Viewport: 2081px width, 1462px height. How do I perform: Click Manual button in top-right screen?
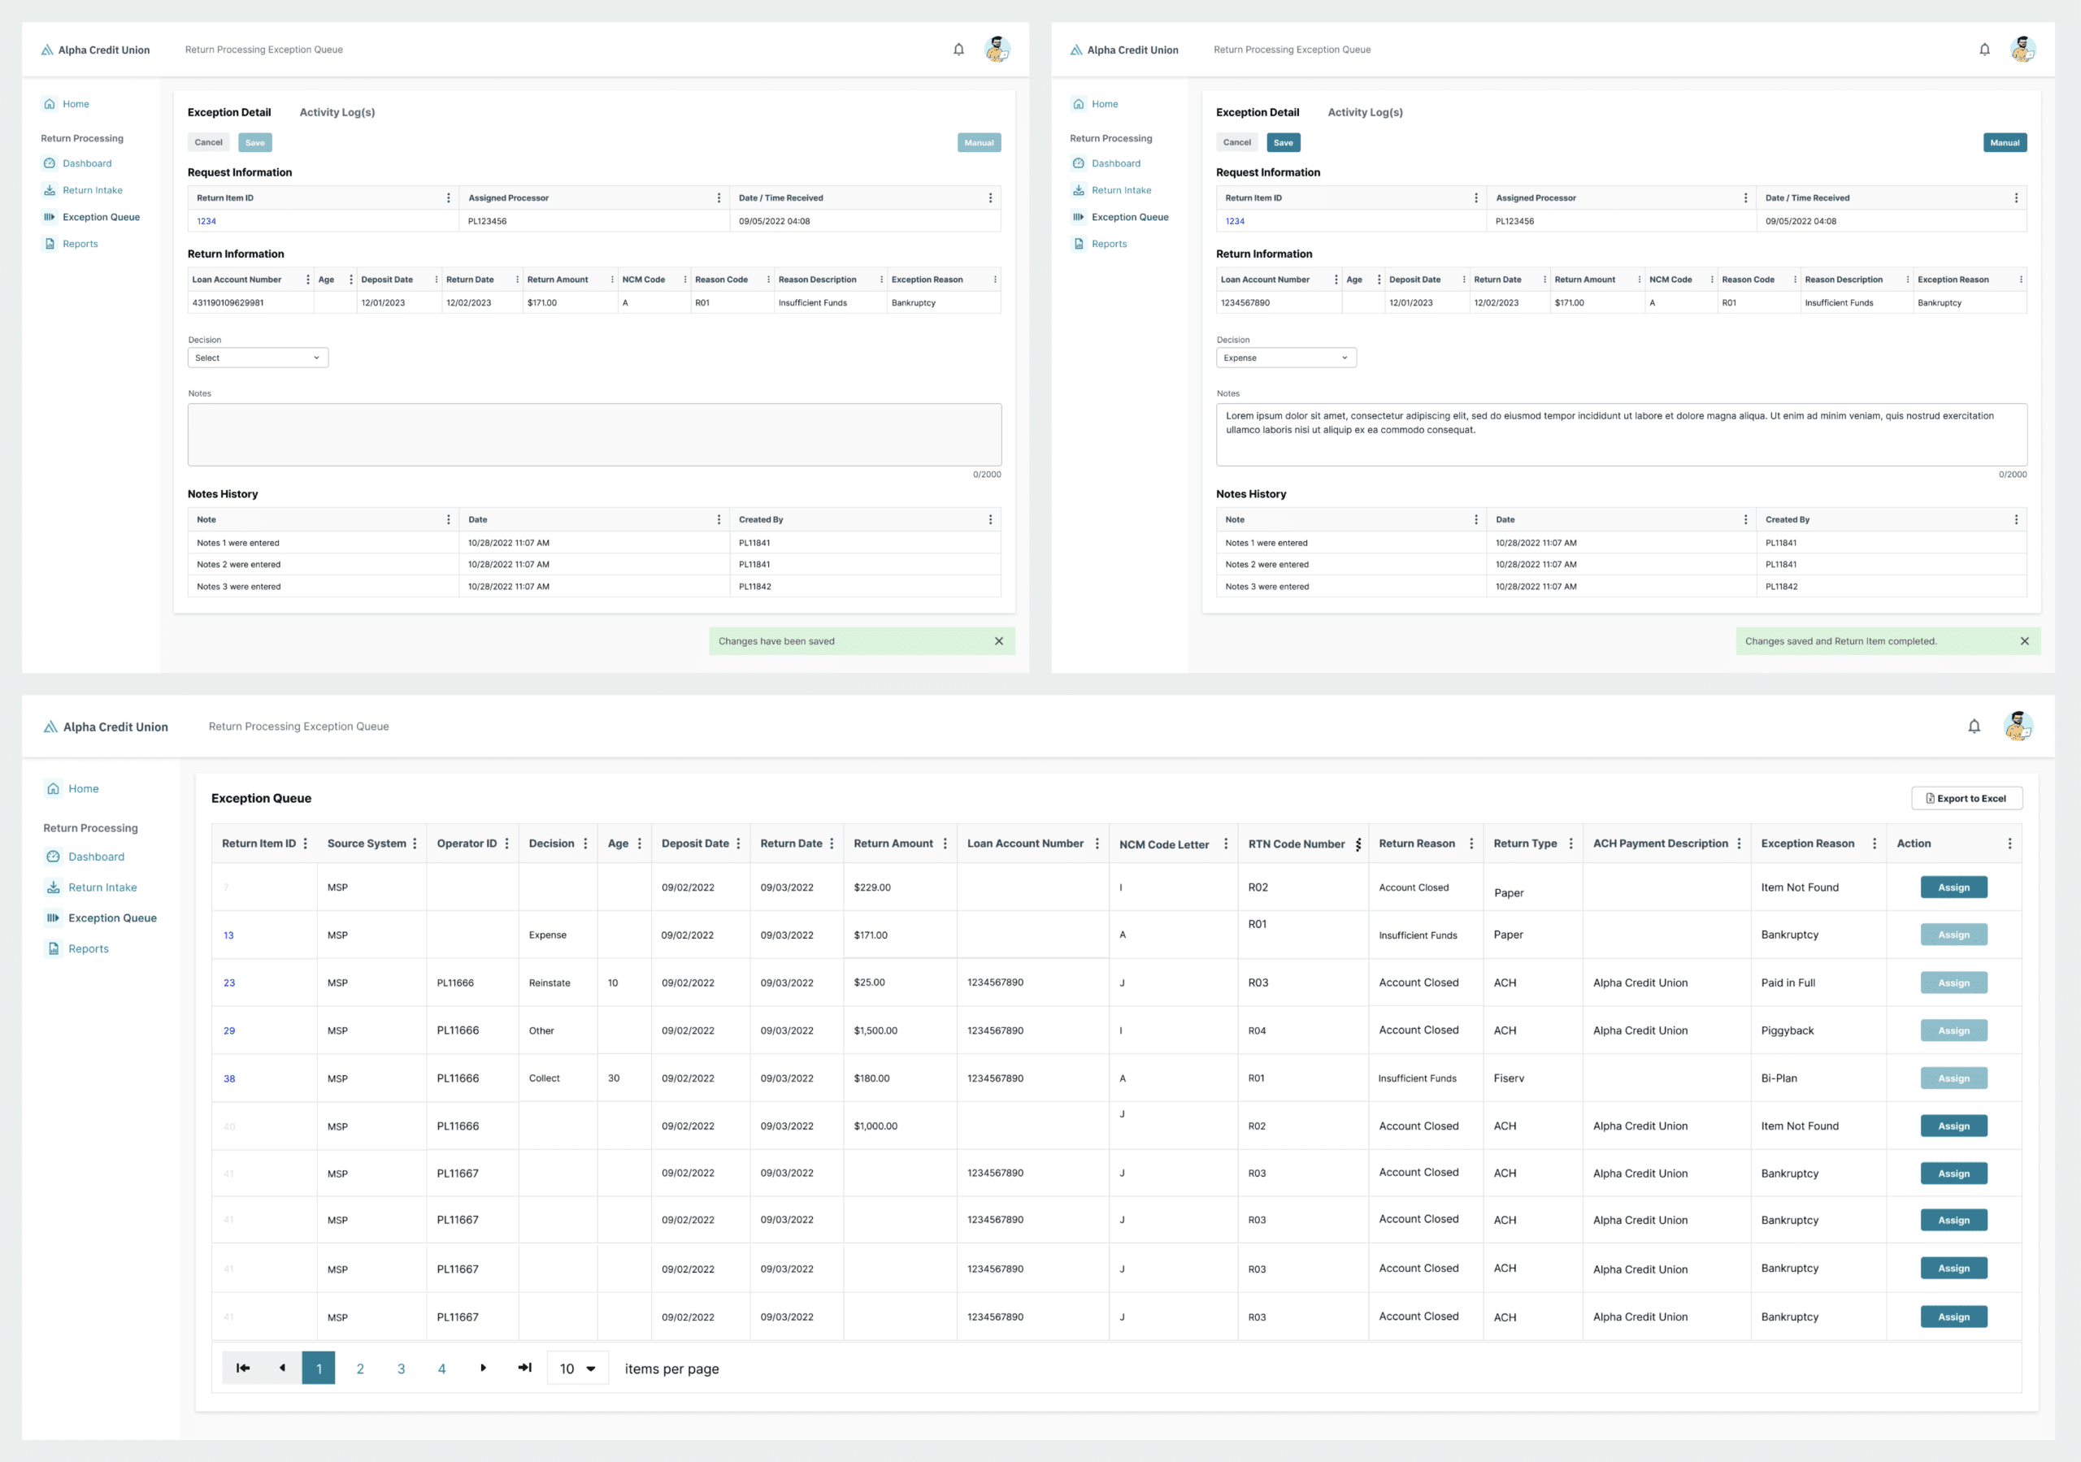pyautogui.click(x=2005, y=142)
